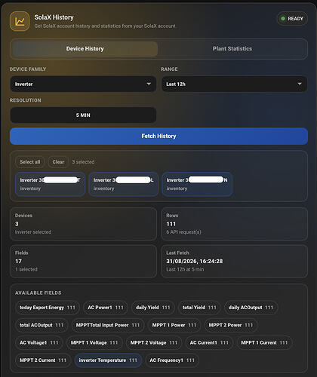Toggle the first inverter card ending in T
The height and width of the screenshot is (377, 317).
click(x=50, y=184)
